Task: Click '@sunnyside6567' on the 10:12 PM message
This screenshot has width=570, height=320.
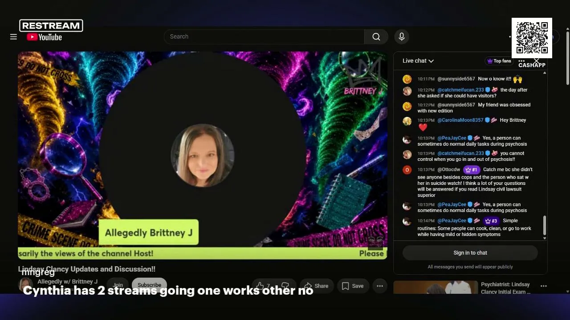Action: click(x=456, y=105)
